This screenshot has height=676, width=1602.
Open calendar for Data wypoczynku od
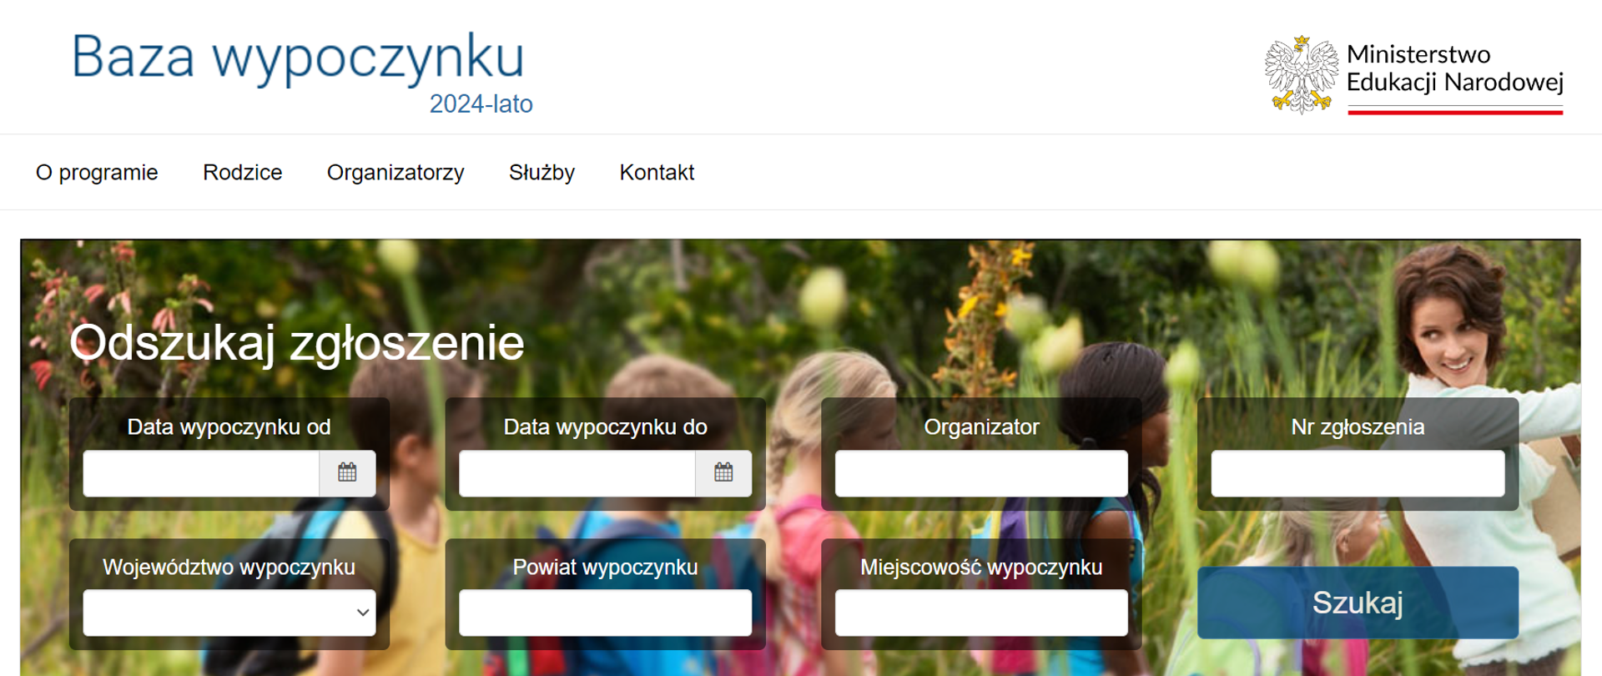click(347, 473)
